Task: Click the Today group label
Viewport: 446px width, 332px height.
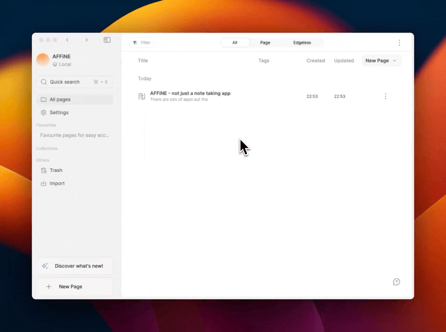Action: 144,79
